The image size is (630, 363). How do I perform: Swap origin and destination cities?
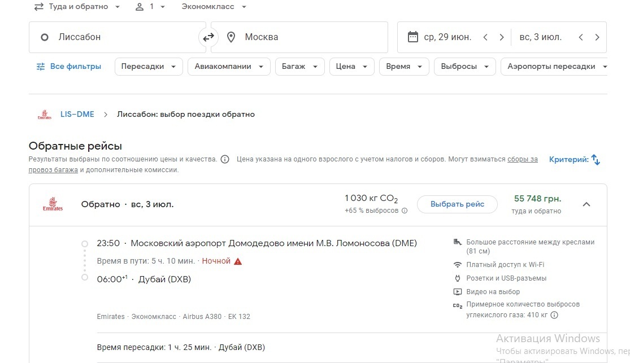(208, 37)
